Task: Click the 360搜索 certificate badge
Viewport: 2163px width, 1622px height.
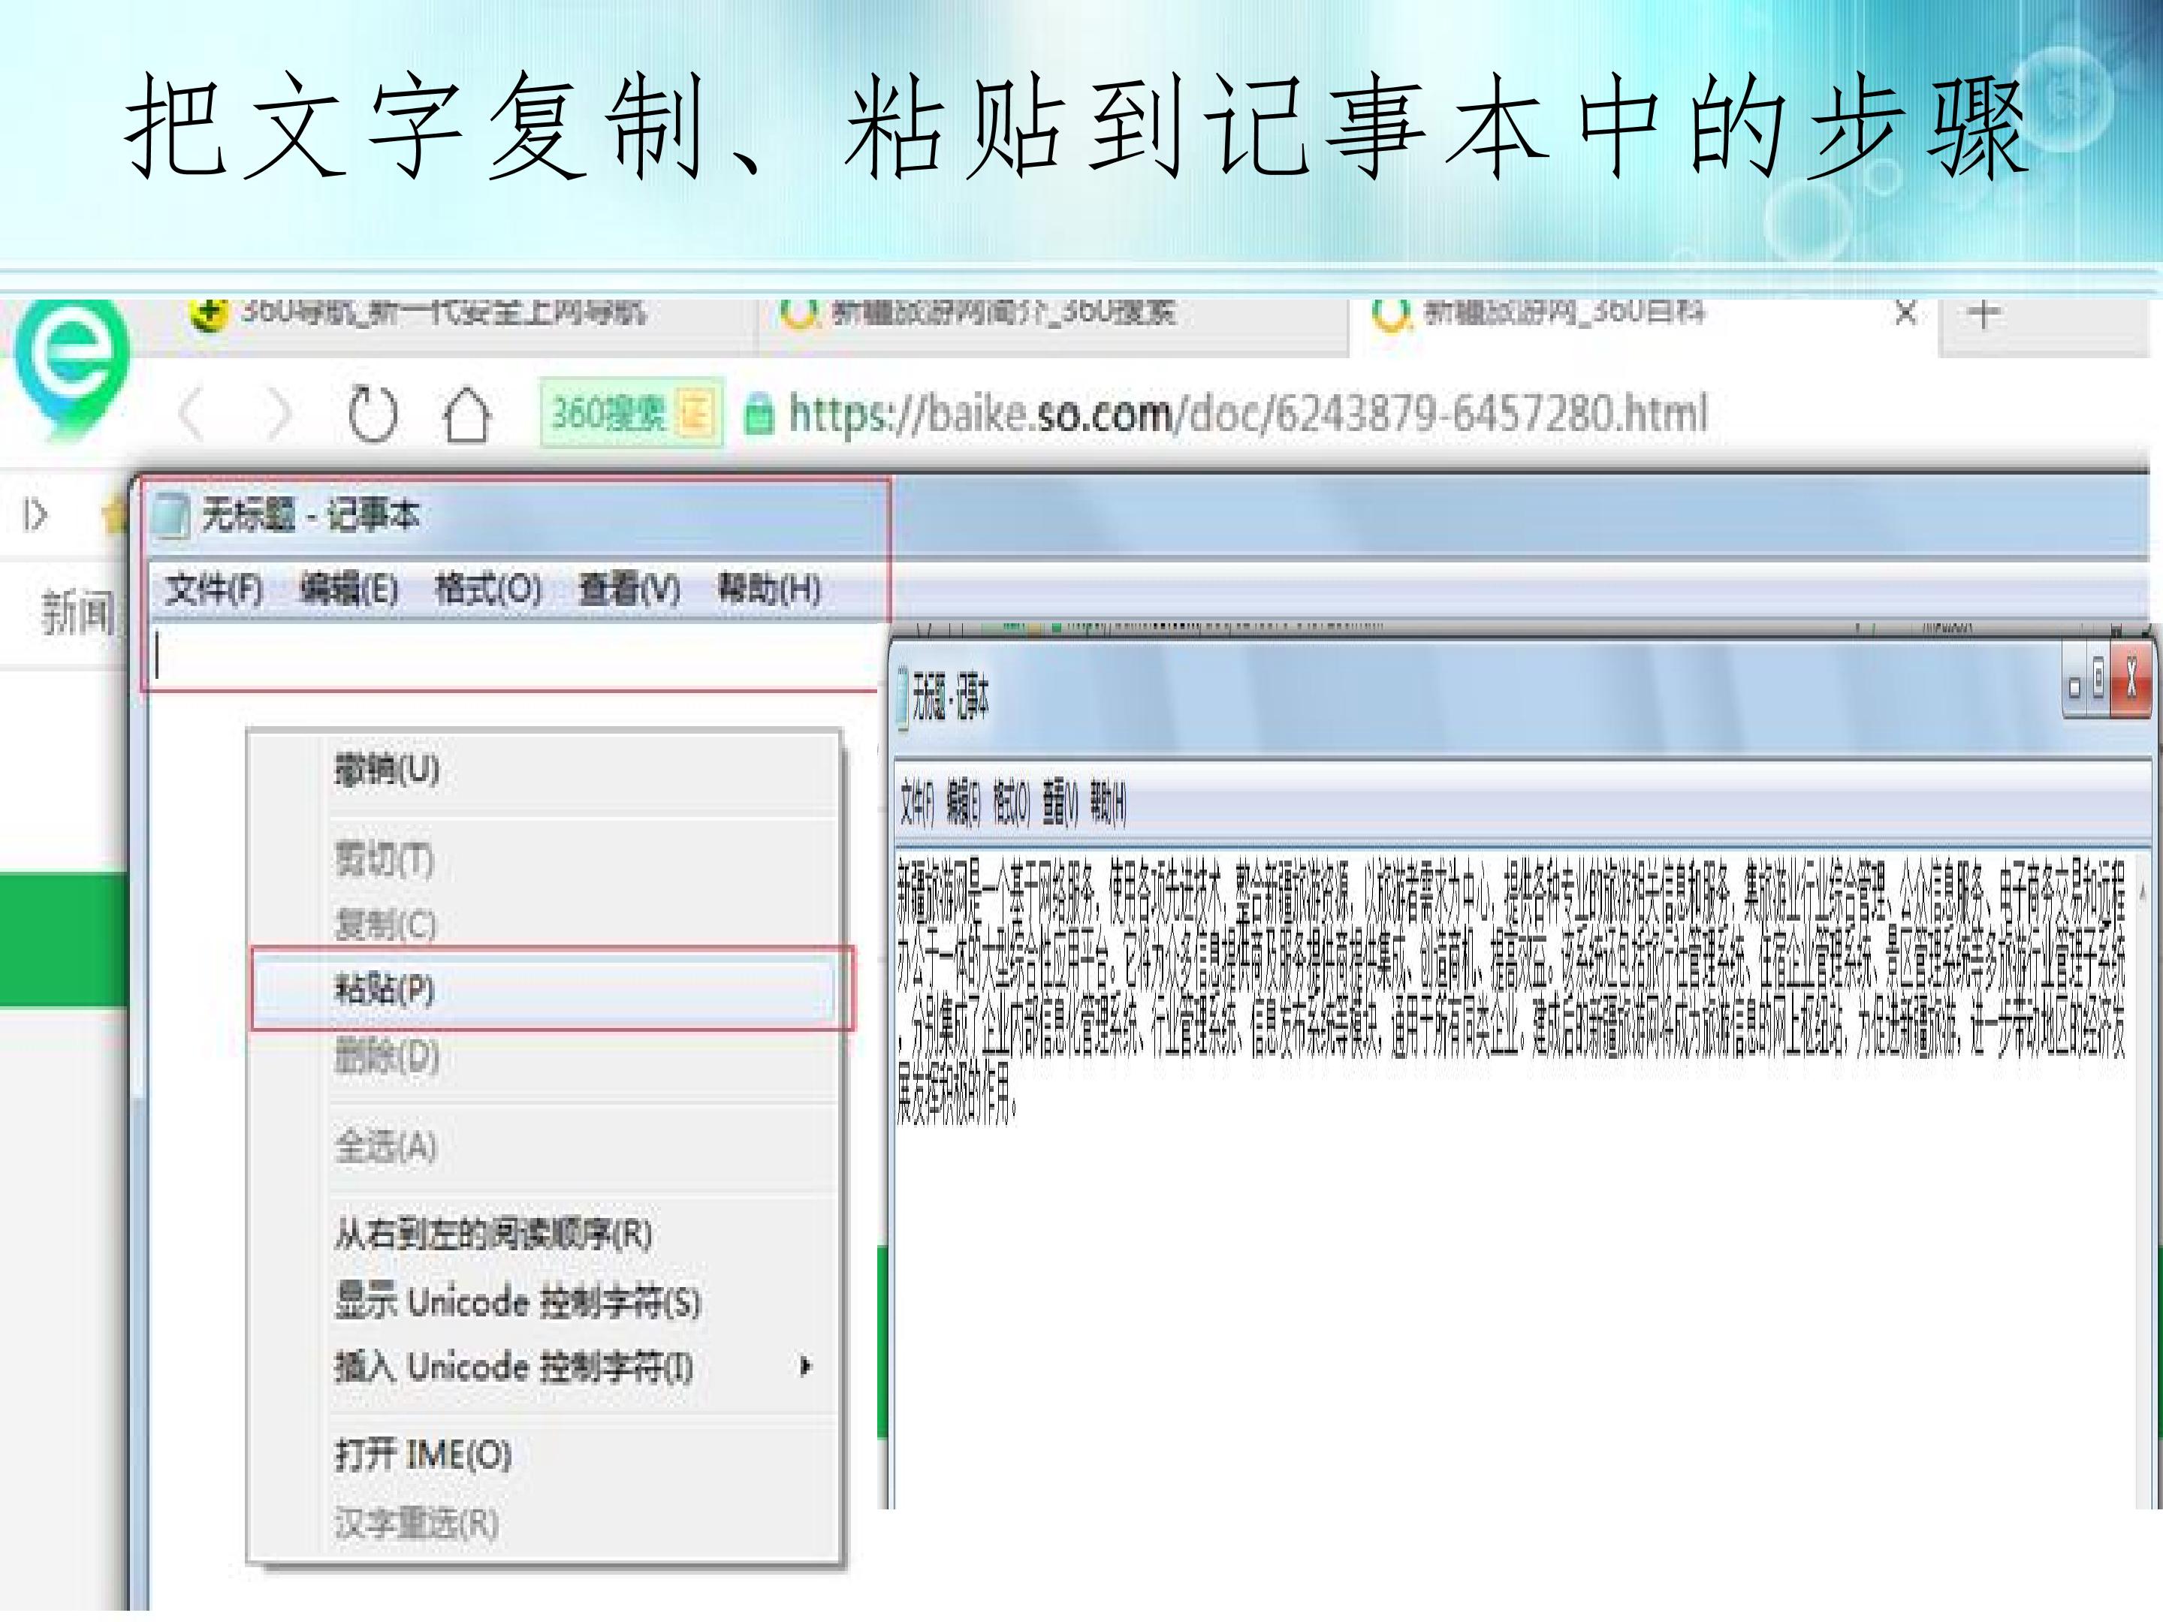Action: click(632, 414)
